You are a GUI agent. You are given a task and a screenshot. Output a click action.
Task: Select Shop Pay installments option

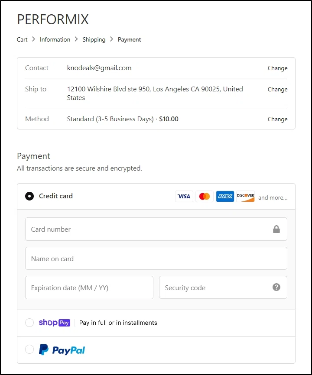click(x=29, y=323)
